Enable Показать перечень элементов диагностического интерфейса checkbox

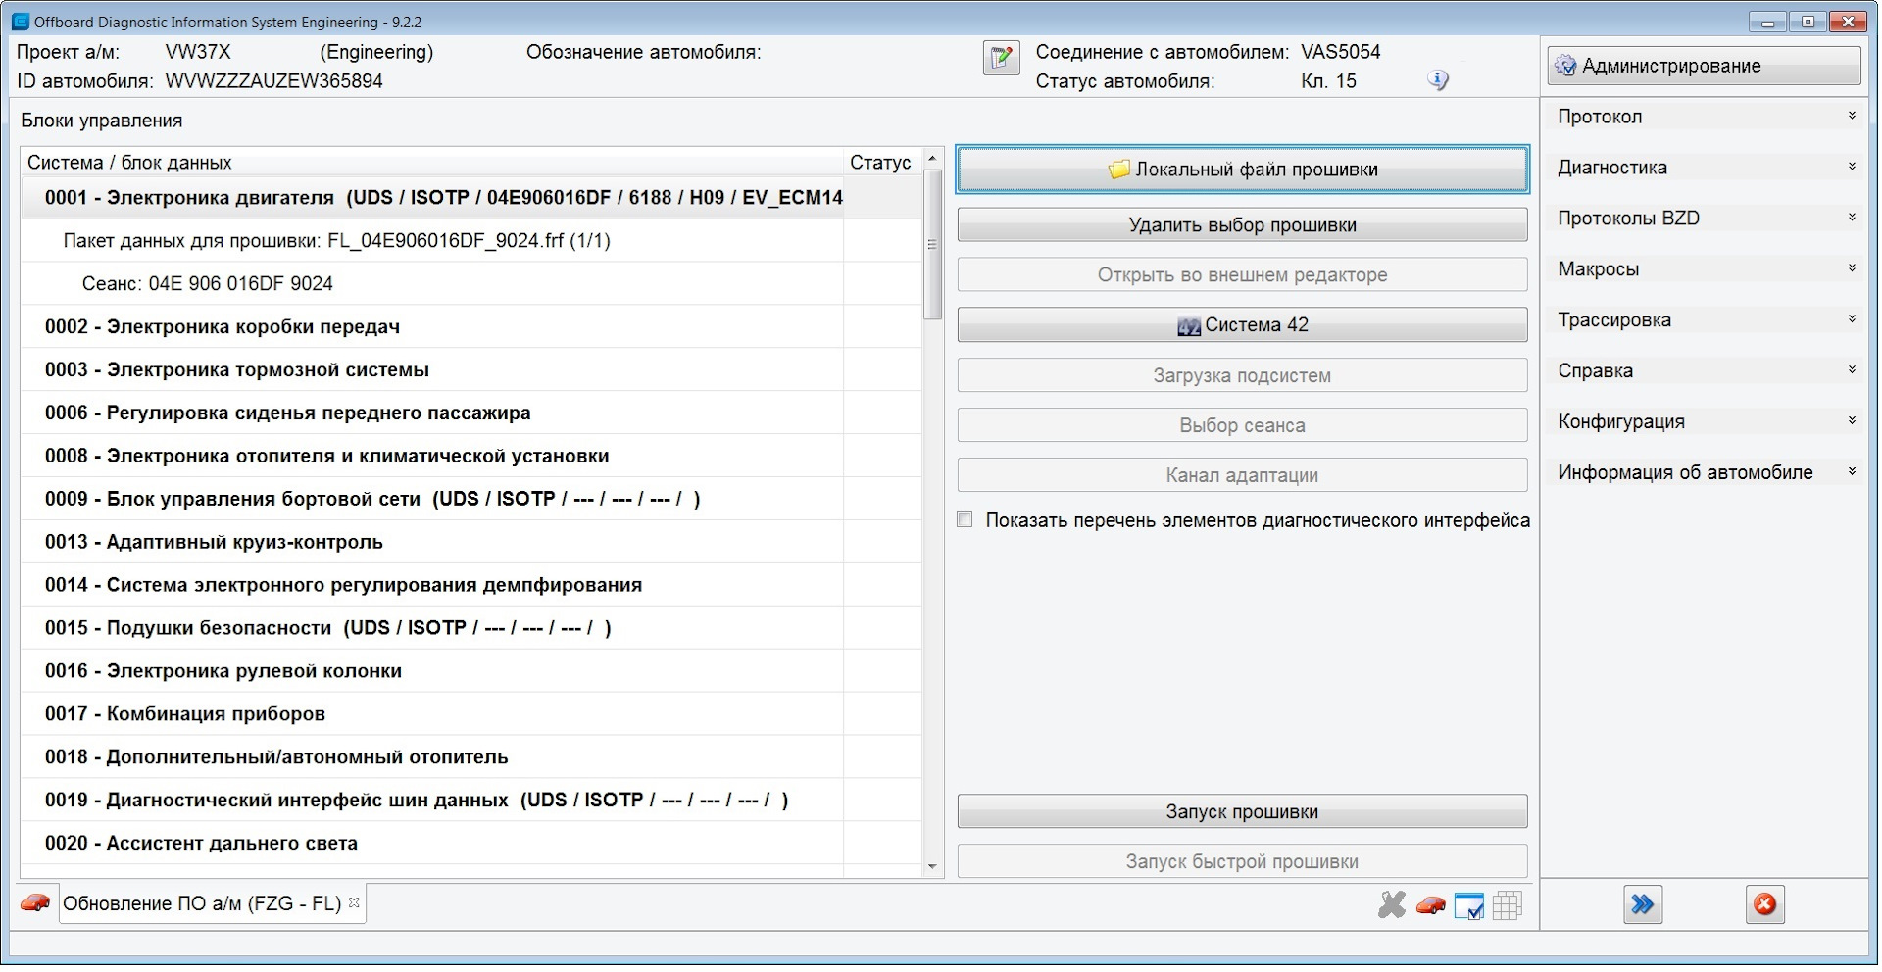tap(966, 520)
